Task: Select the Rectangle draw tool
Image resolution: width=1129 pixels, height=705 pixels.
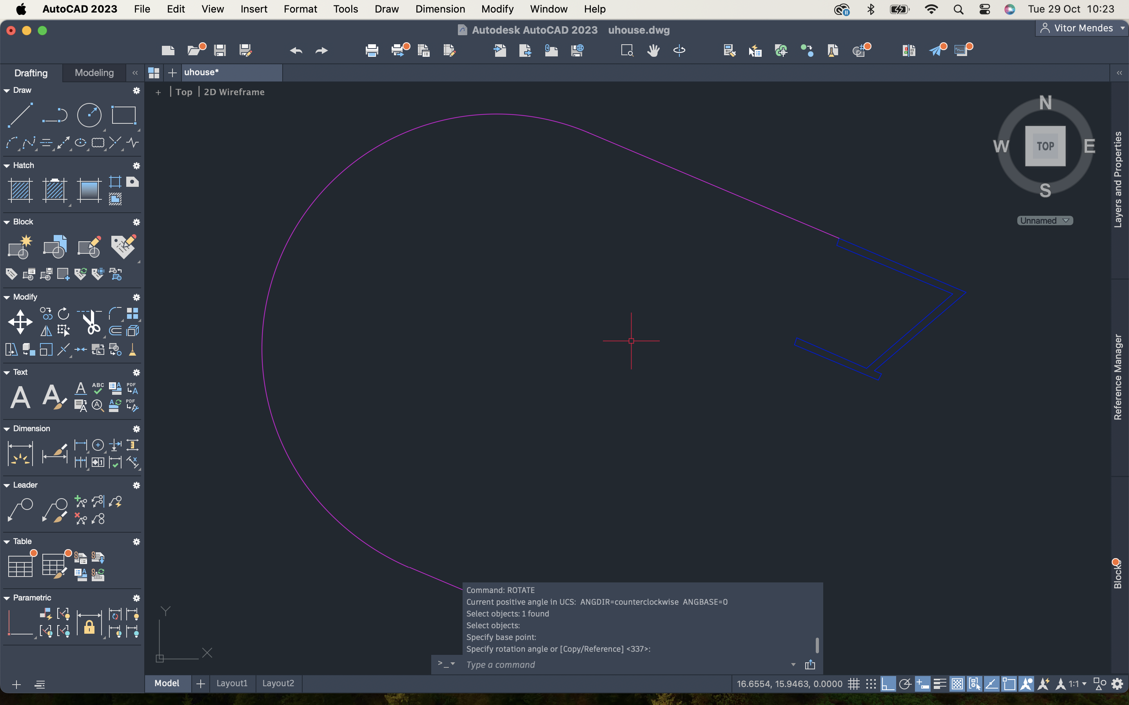Action: 123,115
